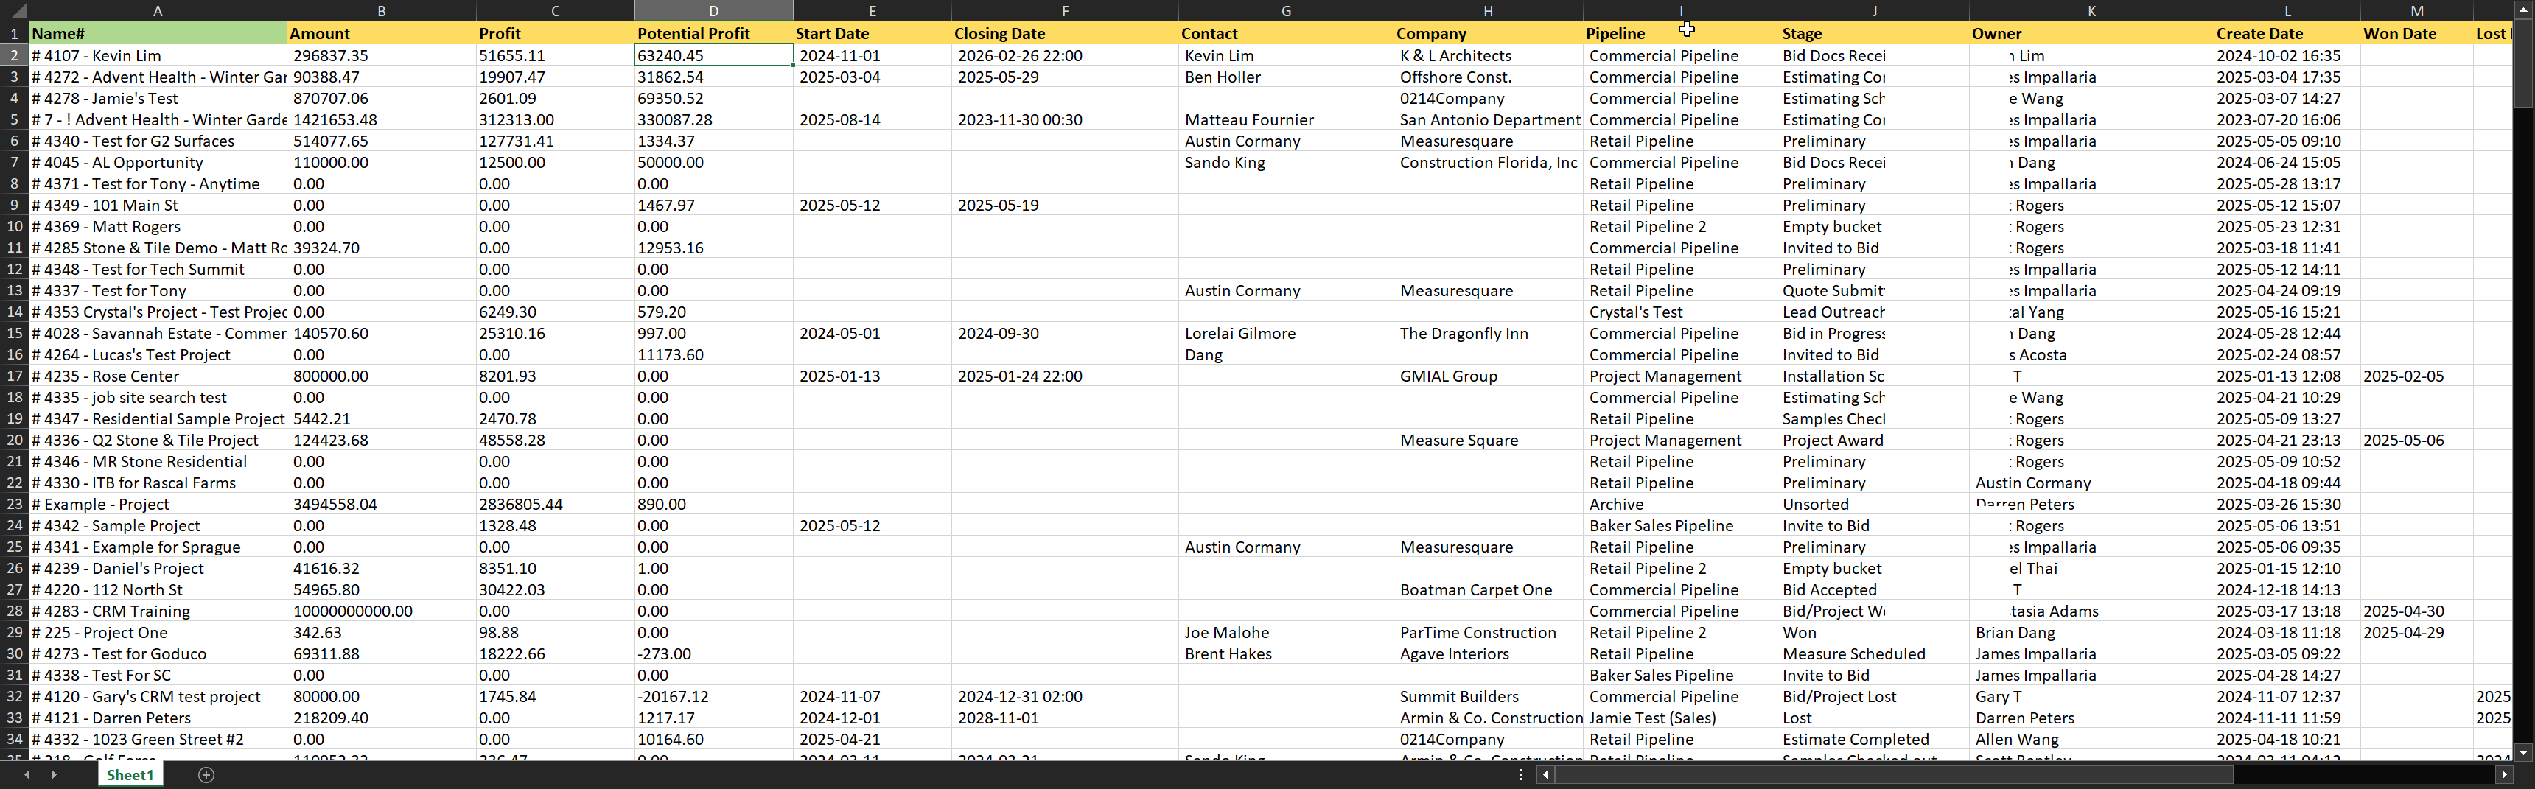Screen dimensions: 2535x789
Task: Select column A header
Action: click(x=158, y=11)
